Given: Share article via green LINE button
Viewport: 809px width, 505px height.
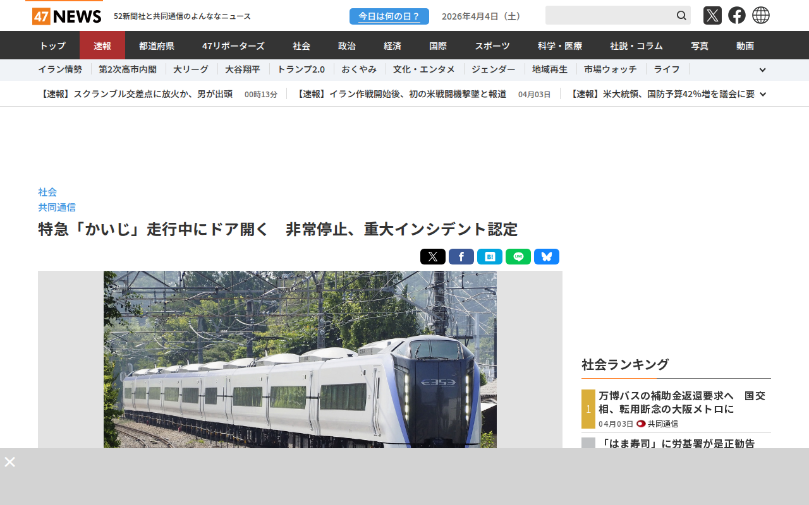Looking at the screenshot, I should tap(518, 257).
